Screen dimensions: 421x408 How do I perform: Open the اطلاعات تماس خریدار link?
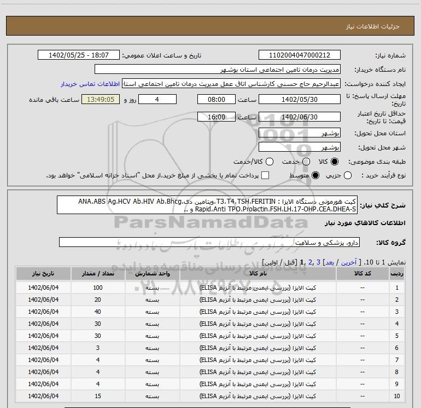click(x=90, y=84)
